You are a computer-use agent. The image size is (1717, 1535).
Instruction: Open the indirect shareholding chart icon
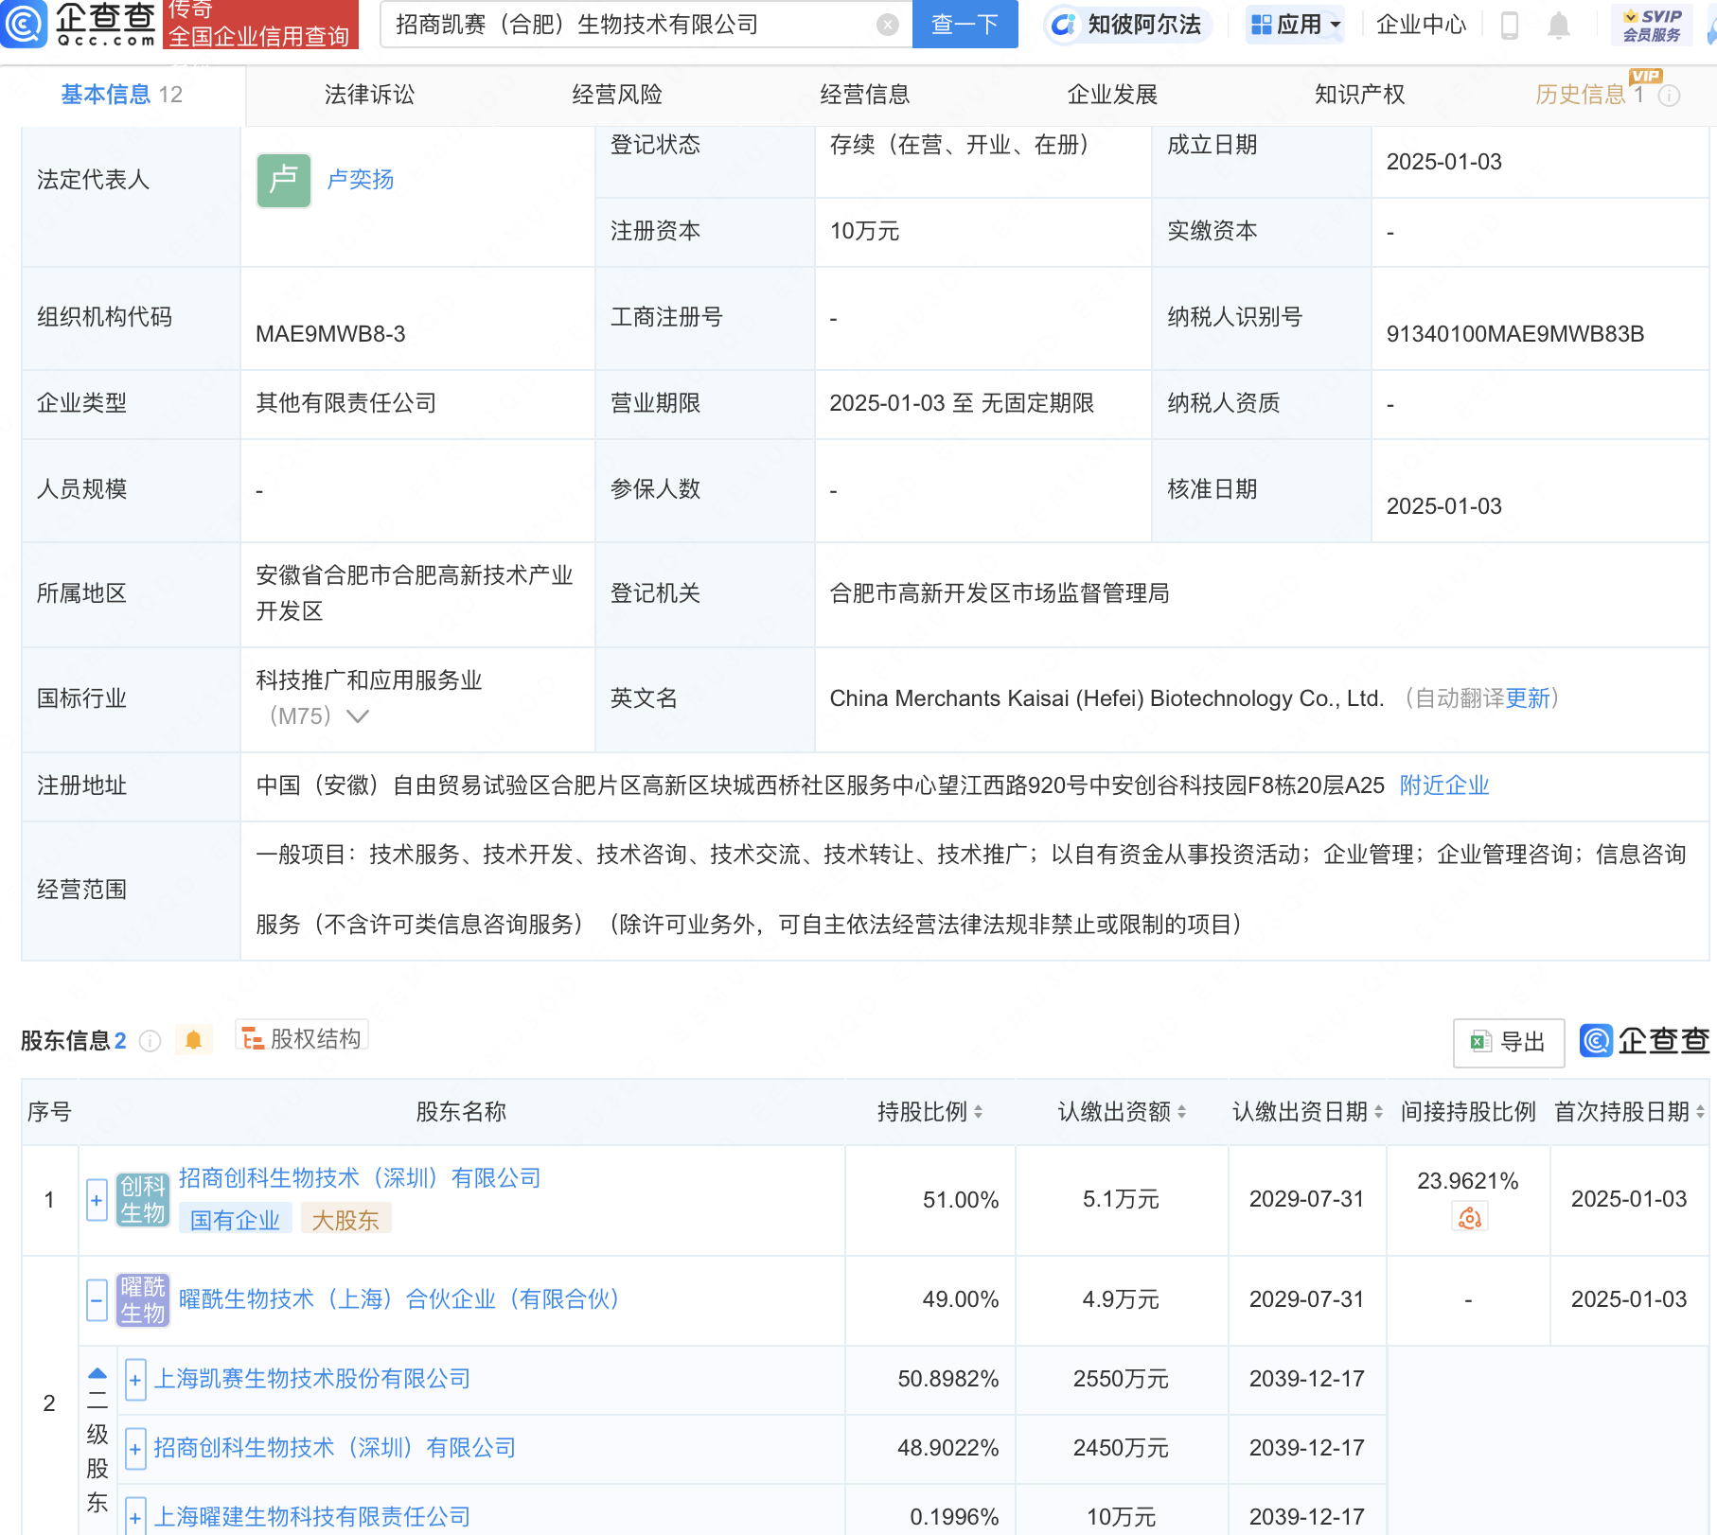[x=1469, y=1217]
